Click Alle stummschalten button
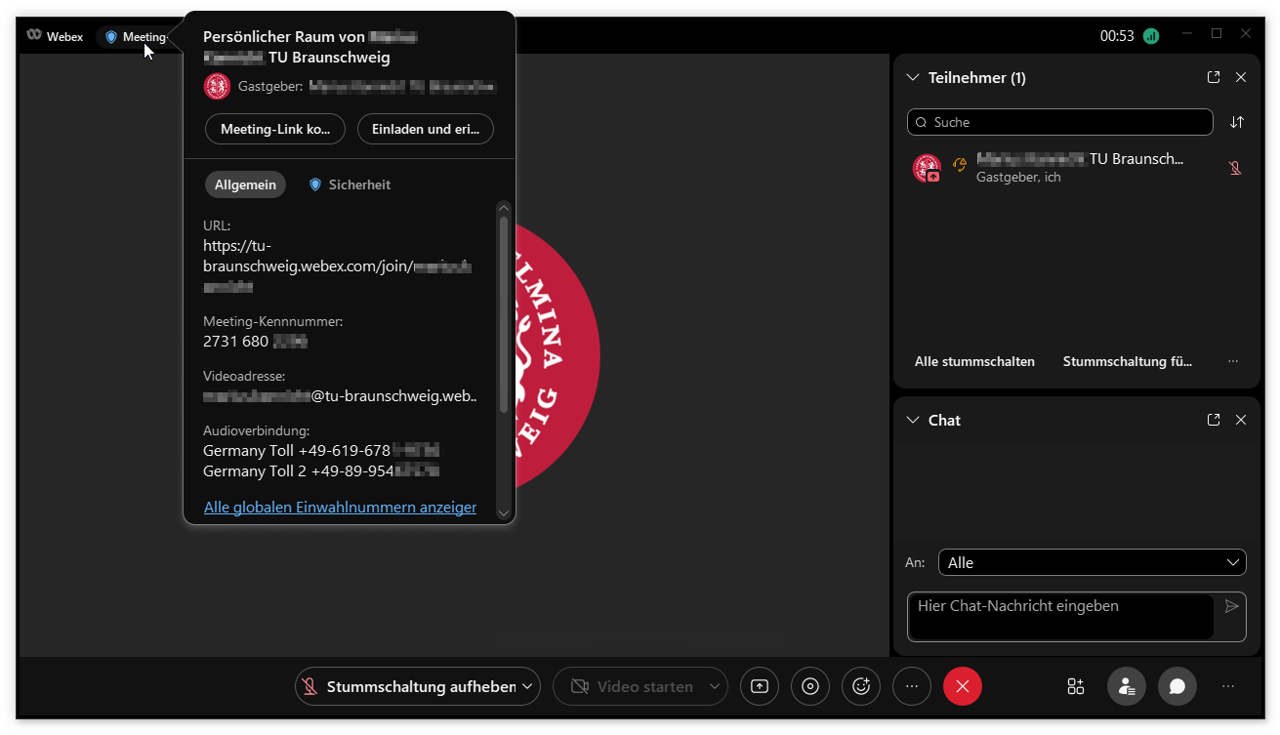The height and width of the screenshot is (735, 1280). coord(974,361)
